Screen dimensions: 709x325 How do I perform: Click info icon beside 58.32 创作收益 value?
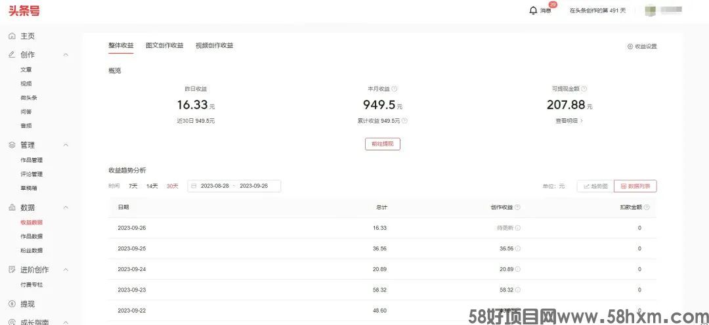coord(518,290)
